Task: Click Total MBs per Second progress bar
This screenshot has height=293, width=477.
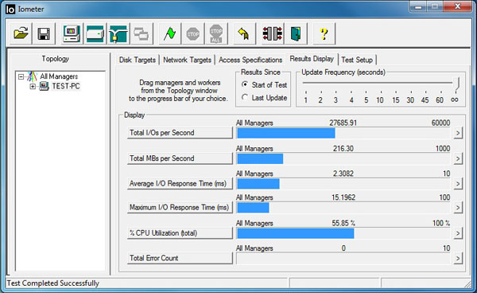Action: (343, 158)
